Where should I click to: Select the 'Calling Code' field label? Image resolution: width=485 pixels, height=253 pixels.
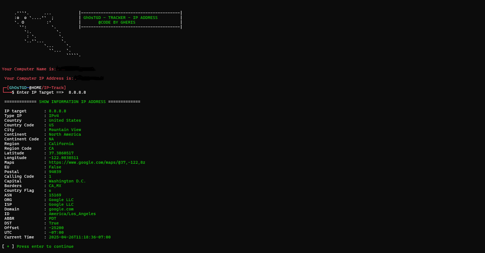point(19,176)
